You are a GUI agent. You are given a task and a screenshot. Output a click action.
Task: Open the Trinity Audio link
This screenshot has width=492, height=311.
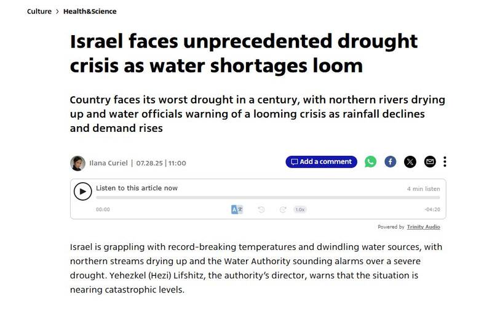coord(424,227)
